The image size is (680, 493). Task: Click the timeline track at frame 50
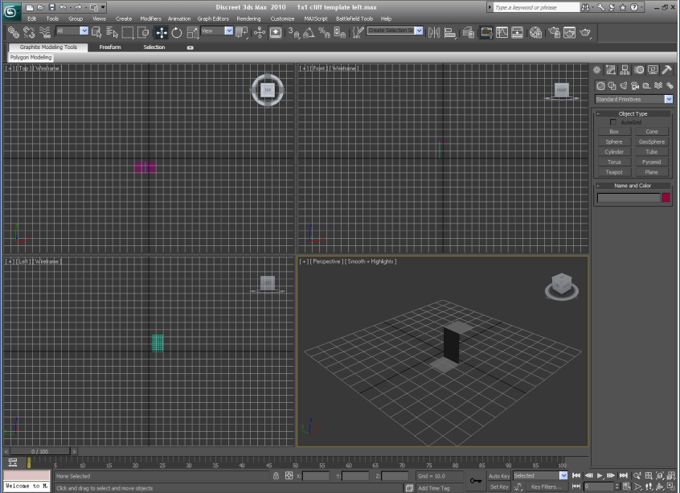(x=295, y=462)
